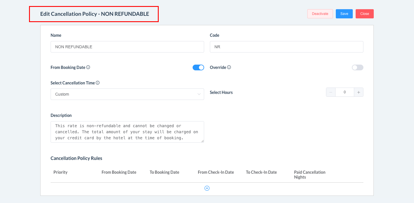Screen dimensions: 414x203
Task: Grab Description textarea resize handle
Action: (202, 141)
